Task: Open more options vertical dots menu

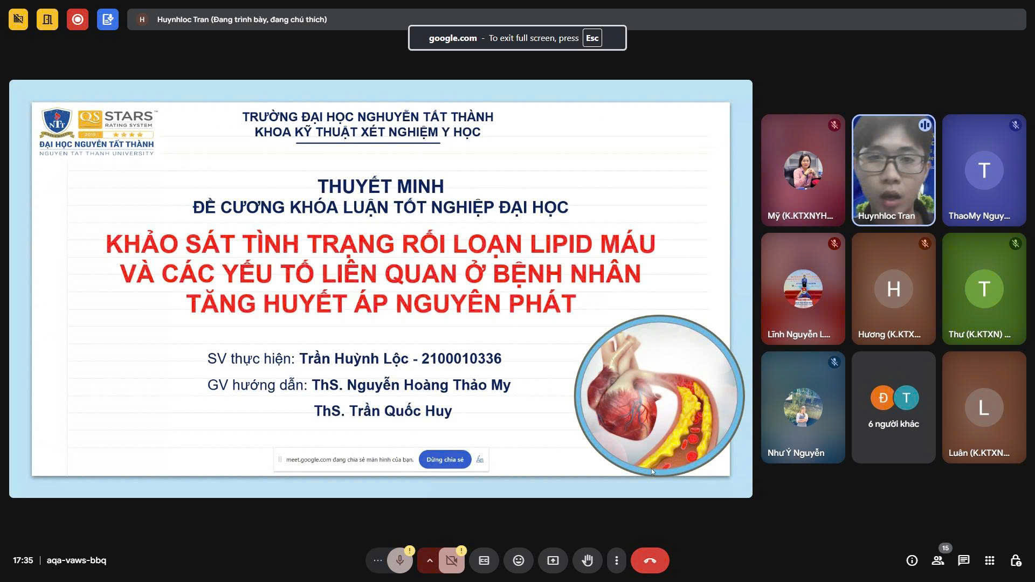Action: tap(617, 560)
